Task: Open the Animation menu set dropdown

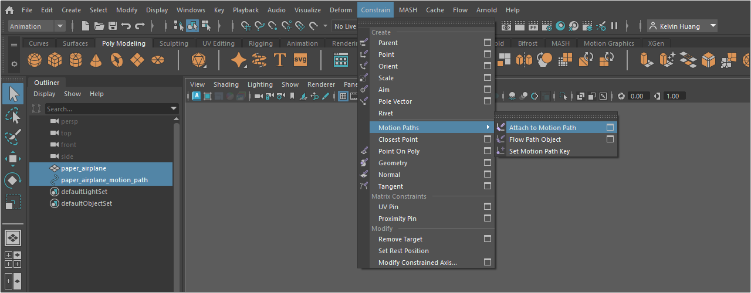Action: pos(60,26)
